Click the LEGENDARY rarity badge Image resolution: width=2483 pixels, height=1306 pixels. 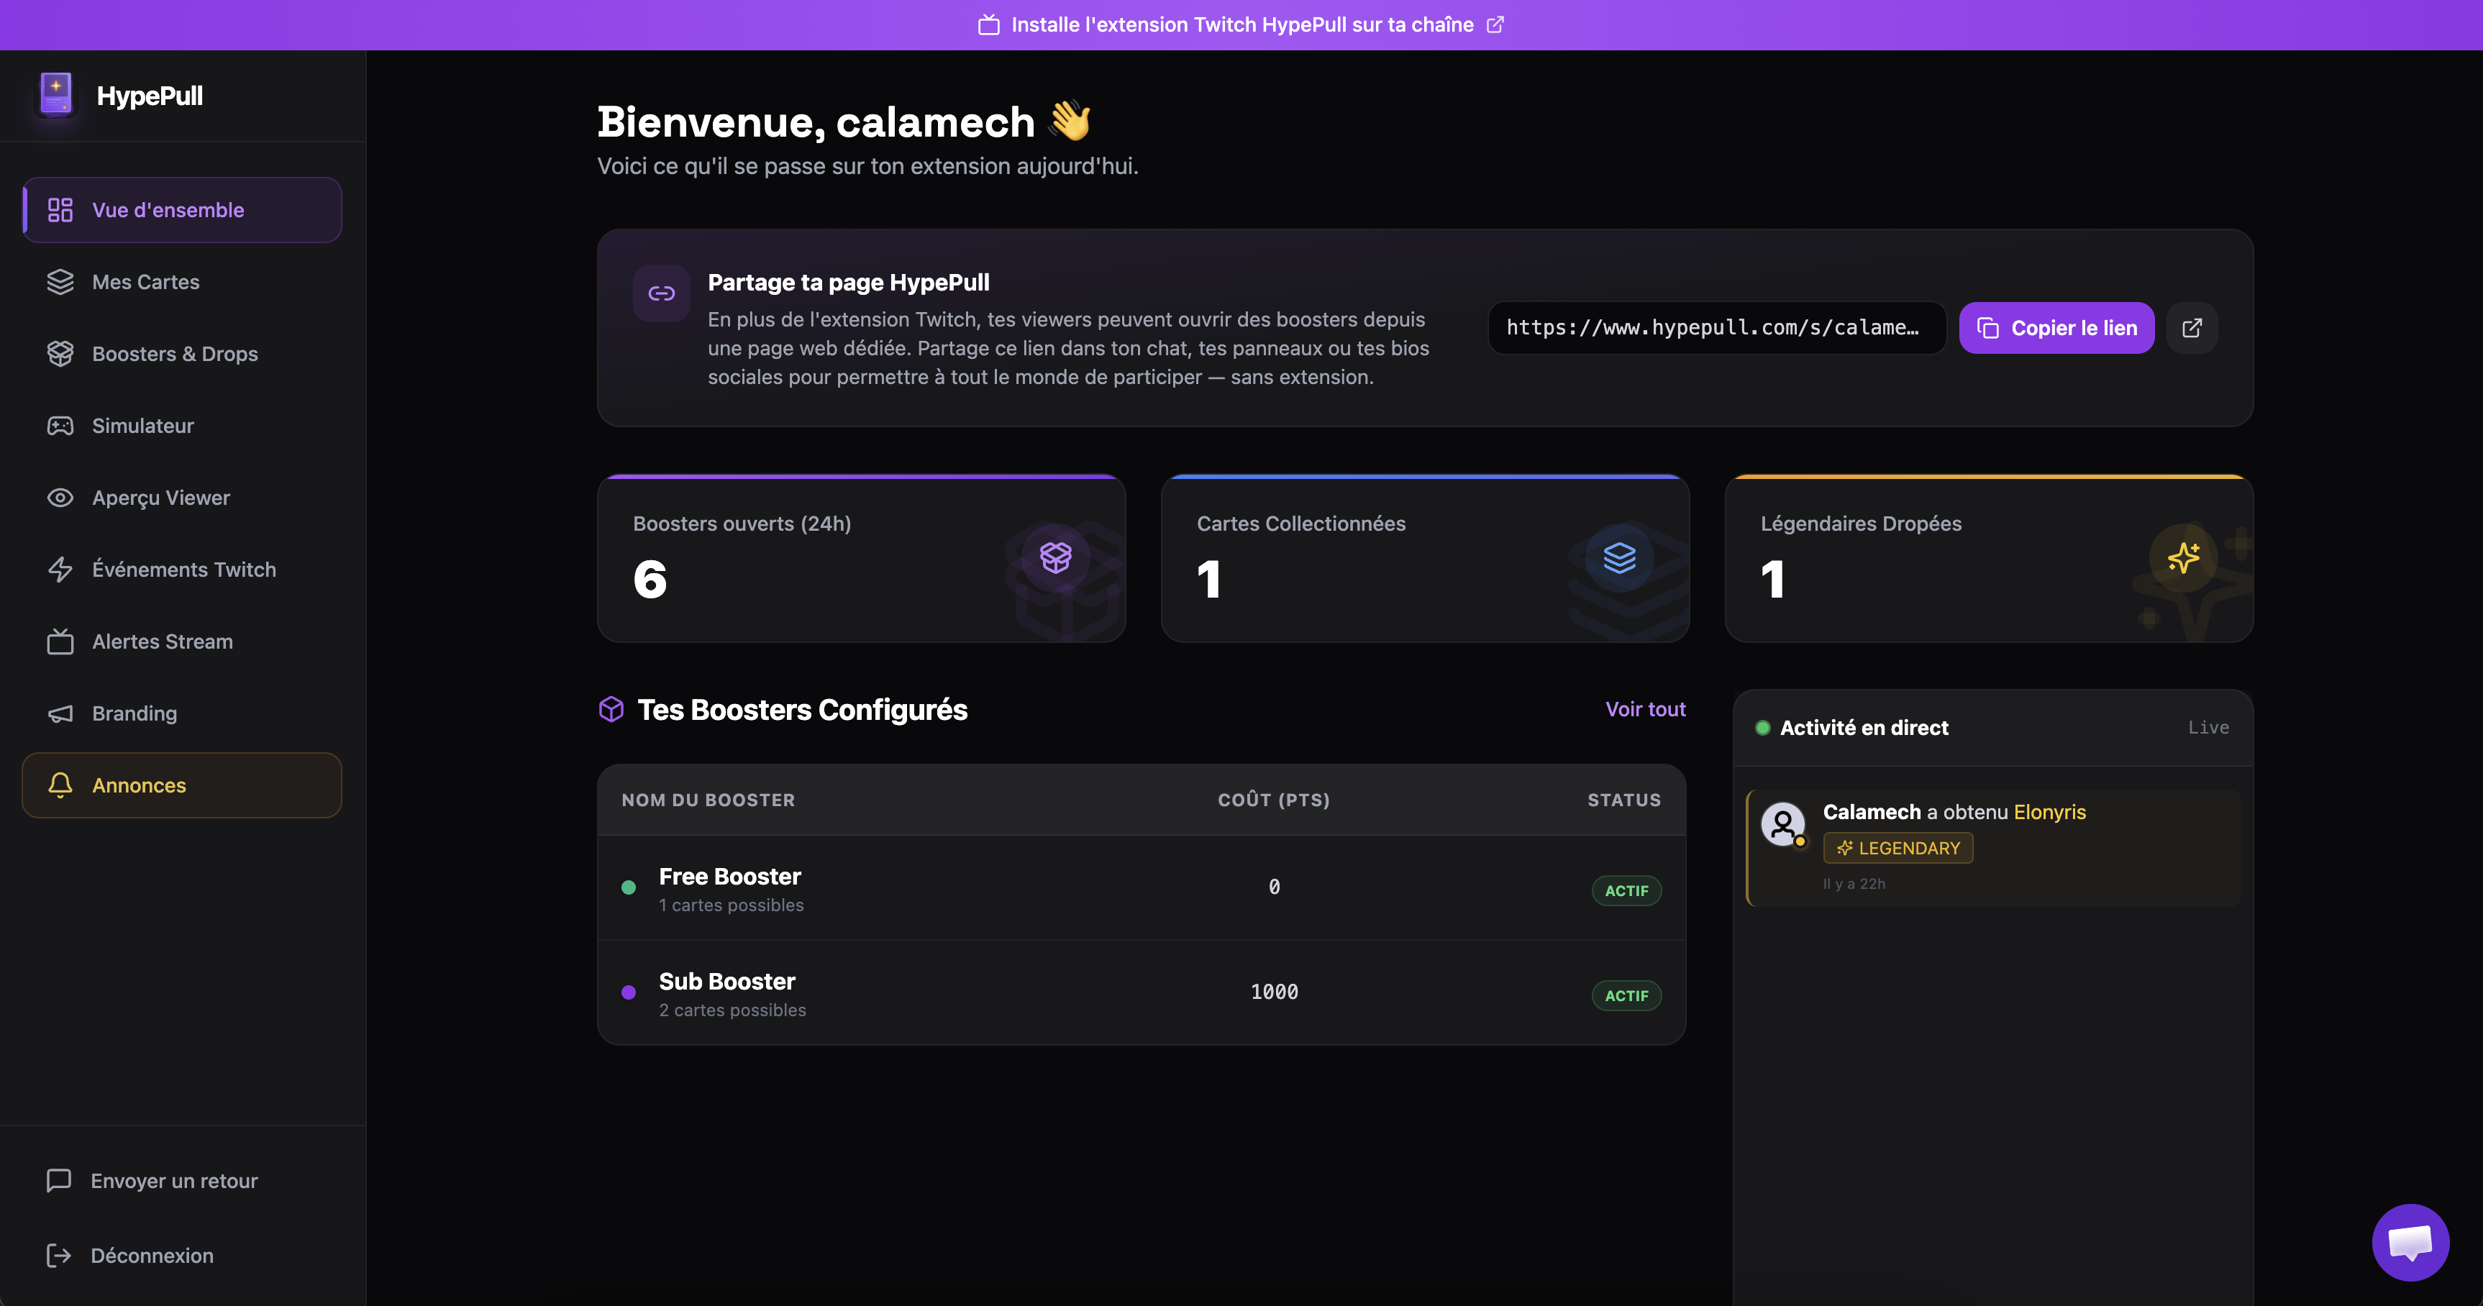[x=1898, y=848]
